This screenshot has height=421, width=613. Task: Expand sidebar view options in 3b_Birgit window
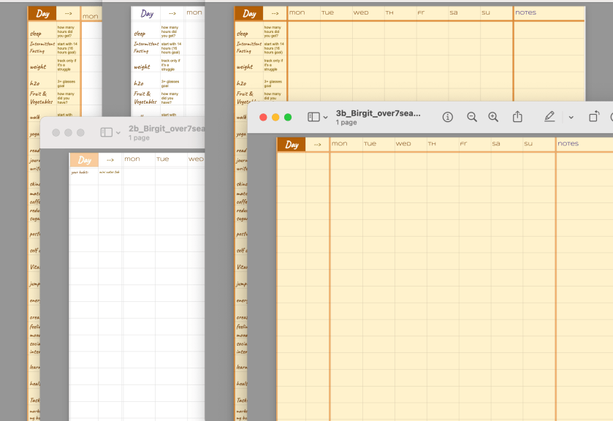[x=325, y=118]
